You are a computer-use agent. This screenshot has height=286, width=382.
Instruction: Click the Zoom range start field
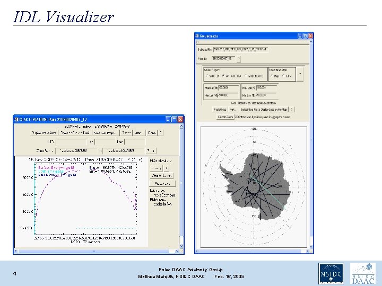tap(76, 151)
